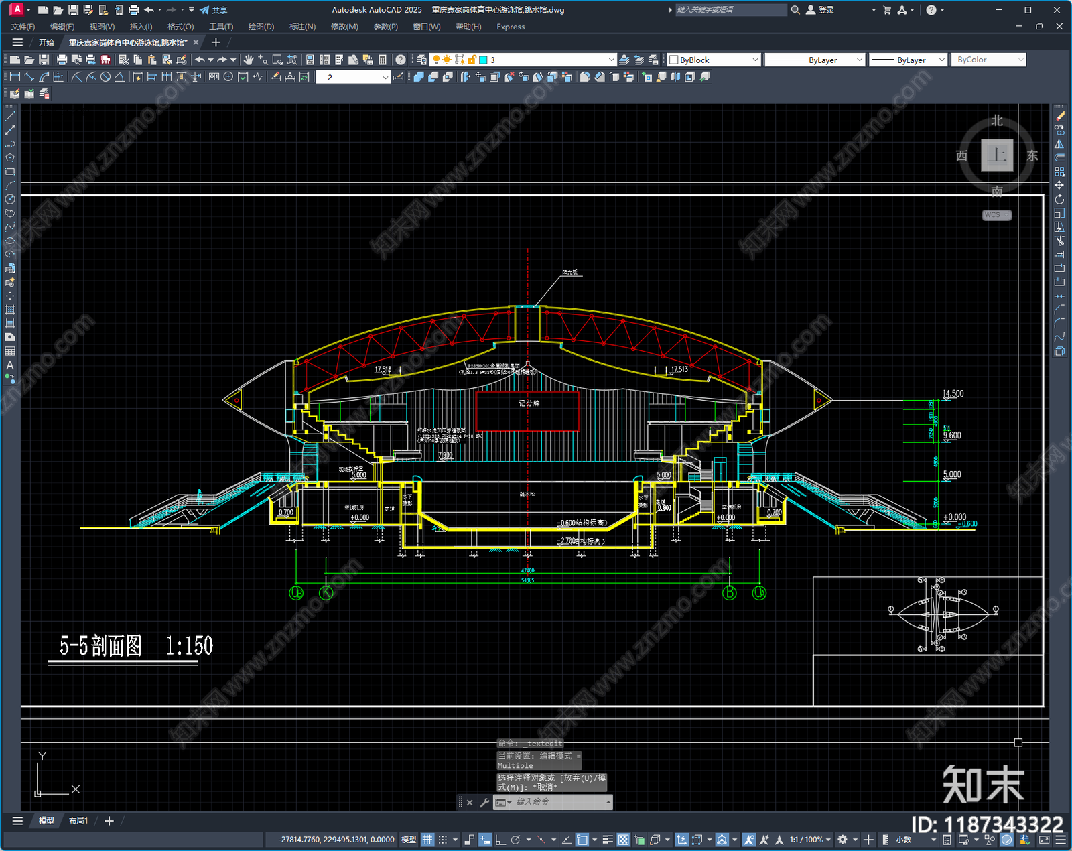Select the Rotate modify tool
Screen dimensions: 1072x851
[x=1059, y=199]
